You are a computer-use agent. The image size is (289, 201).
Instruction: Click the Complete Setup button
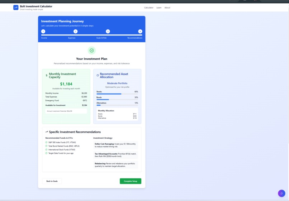click(131, 181)
